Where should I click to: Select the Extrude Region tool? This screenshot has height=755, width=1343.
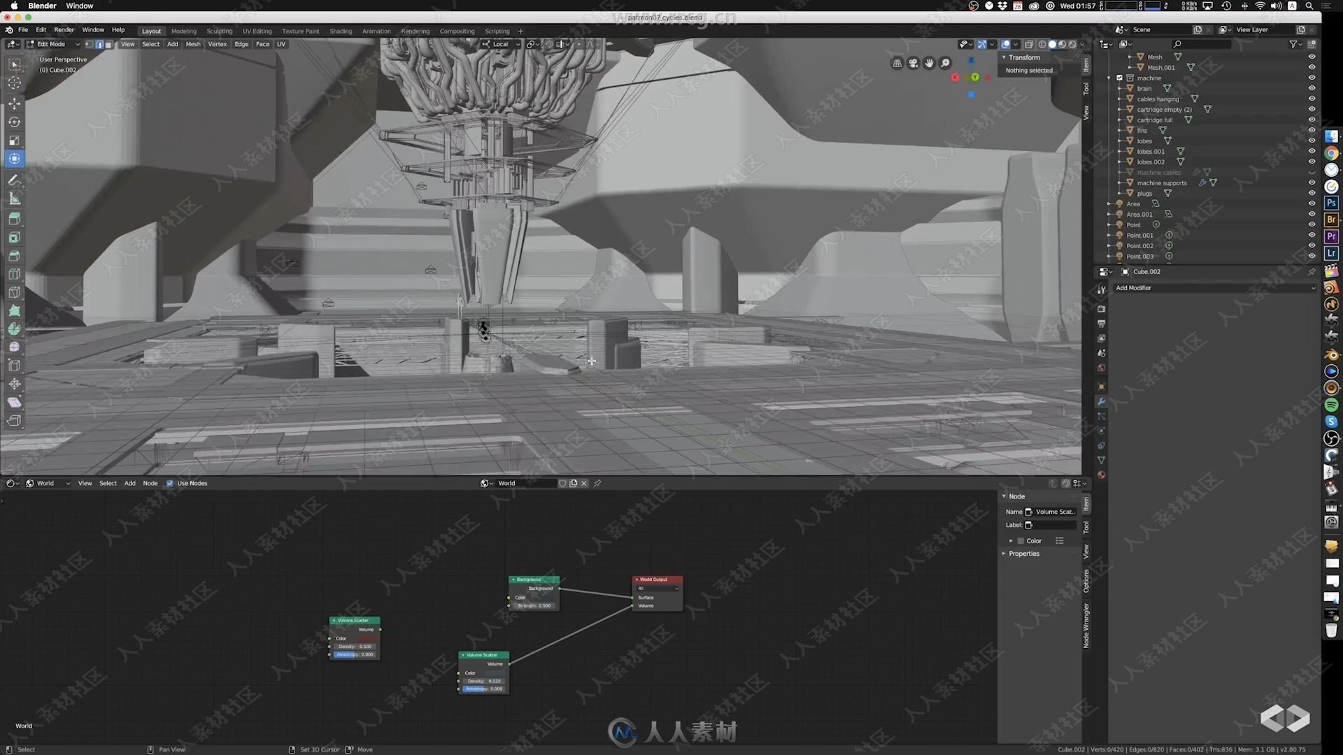point(14,219)
